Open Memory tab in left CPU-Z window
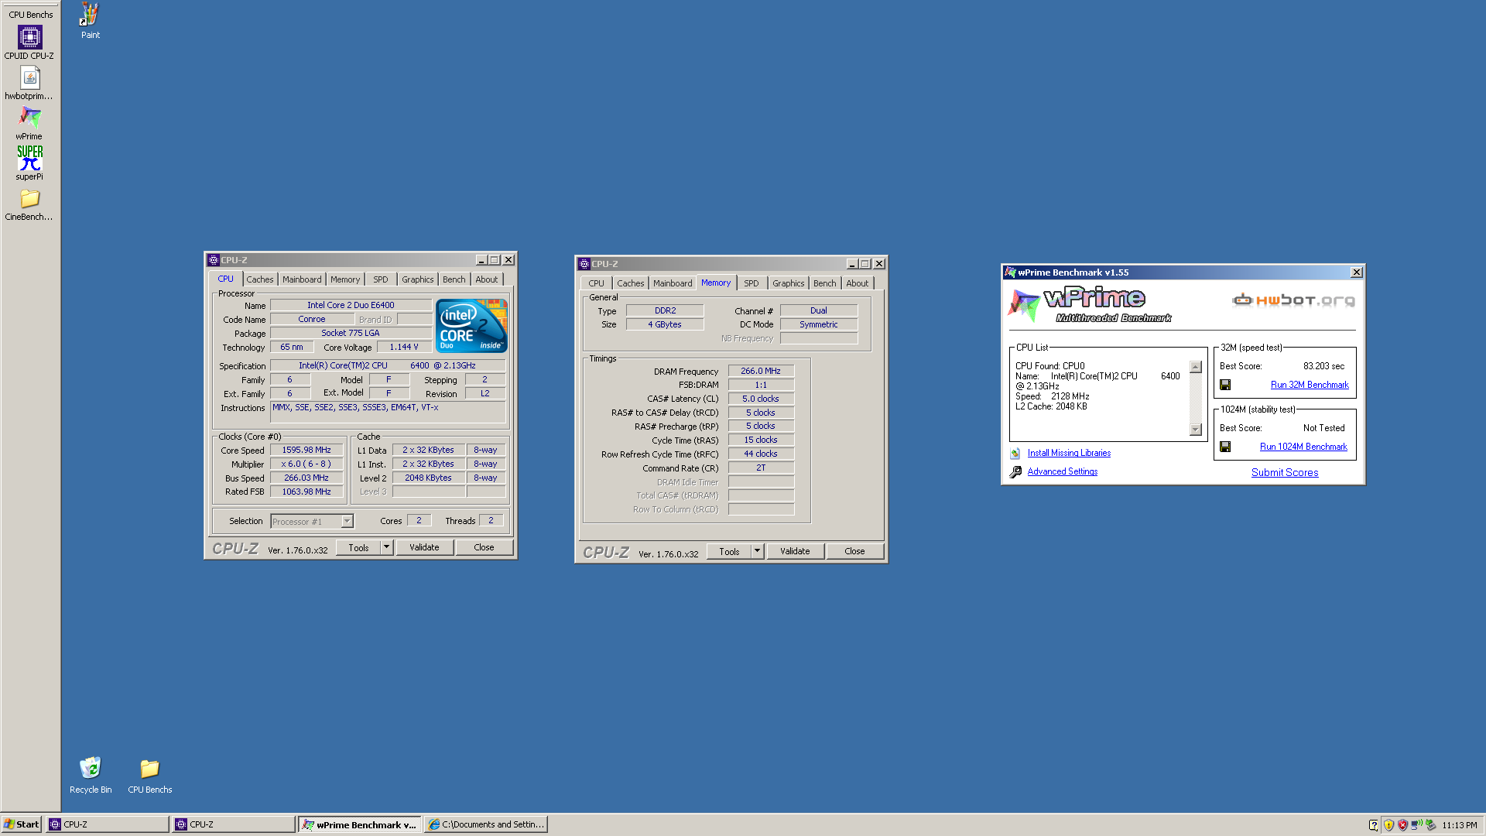The image size is (1486, 836). click(x=345, y=279)
